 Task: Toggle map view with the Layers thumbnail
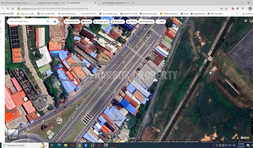tap(13, 134)
